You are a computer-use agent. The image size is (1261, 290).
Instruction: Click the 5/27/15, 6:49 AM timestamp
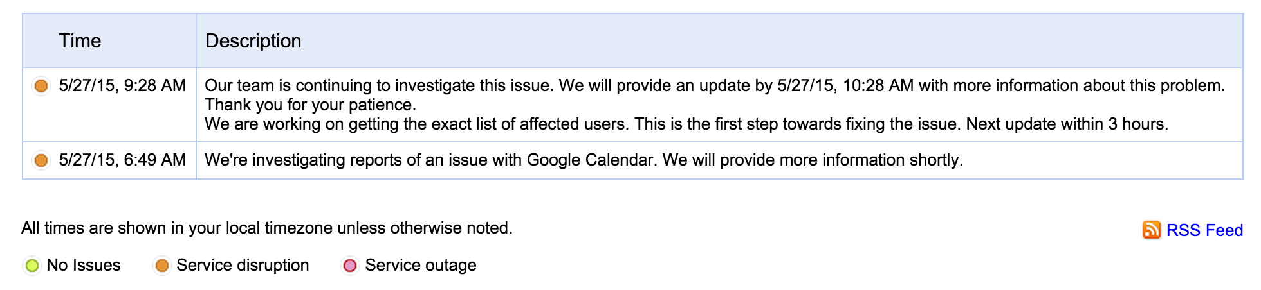pyautogui.click(x=122, y=160)
